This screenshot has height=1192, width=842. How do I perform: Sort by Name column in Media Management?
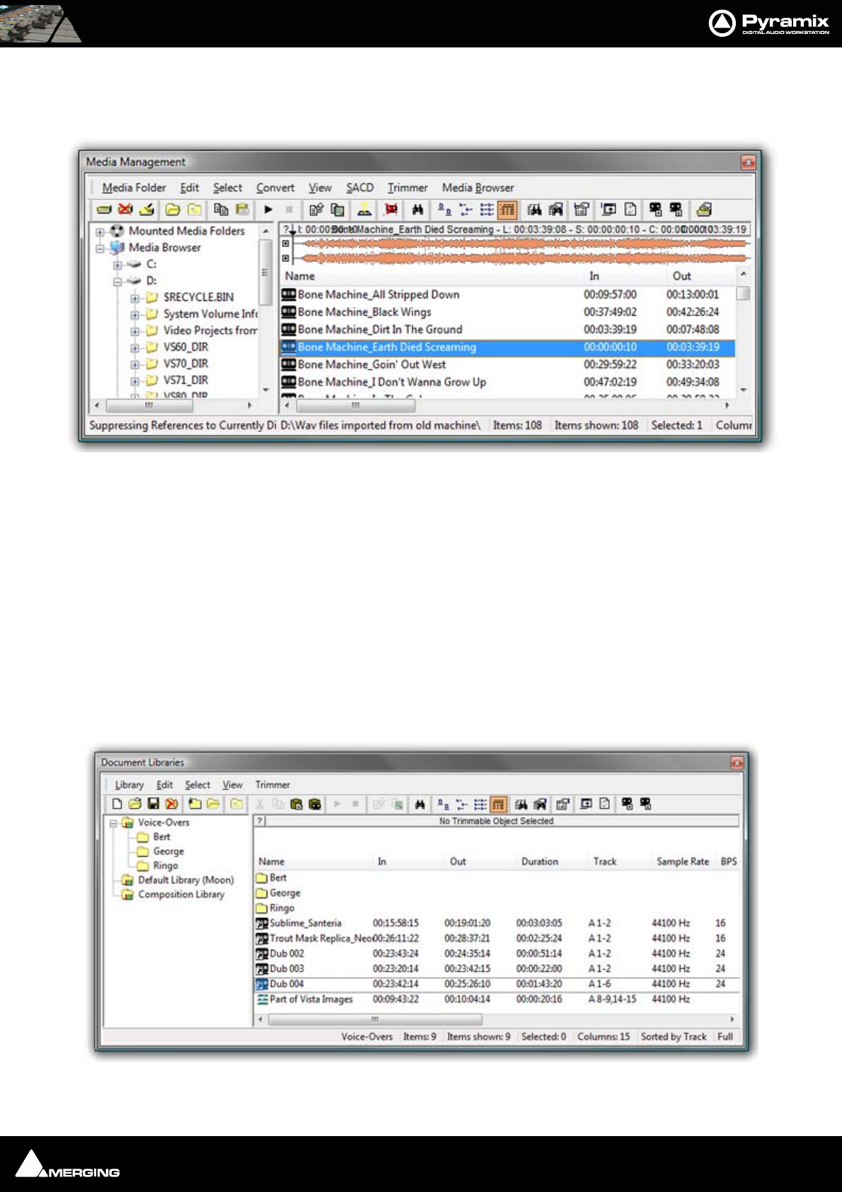click(x=299, y=276)
